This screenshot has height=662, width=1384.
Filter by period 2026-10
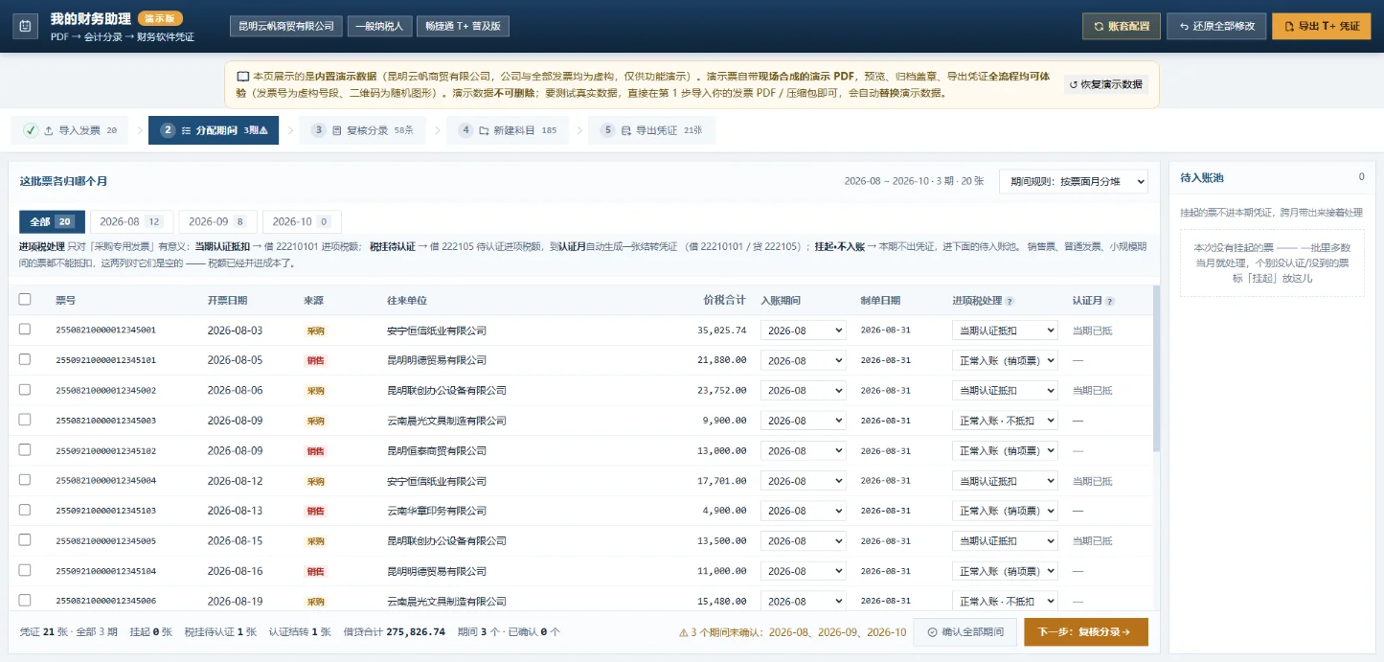coord(302,221)
